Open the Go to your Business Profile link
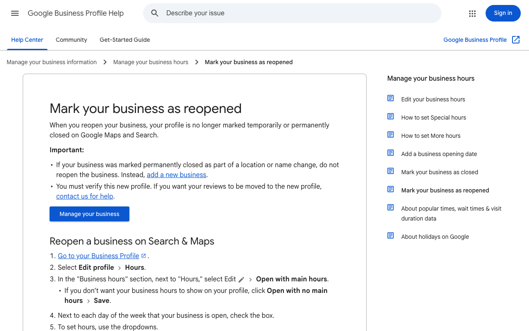This screenshot has width=529, height=331. click(x=98, y=256)
